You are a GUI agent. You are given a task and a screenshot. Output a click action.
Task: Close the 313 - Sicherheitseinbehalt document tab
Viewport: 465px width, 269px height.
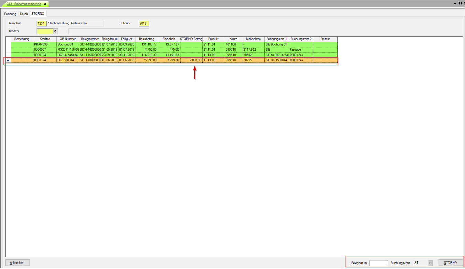[45, 4]
